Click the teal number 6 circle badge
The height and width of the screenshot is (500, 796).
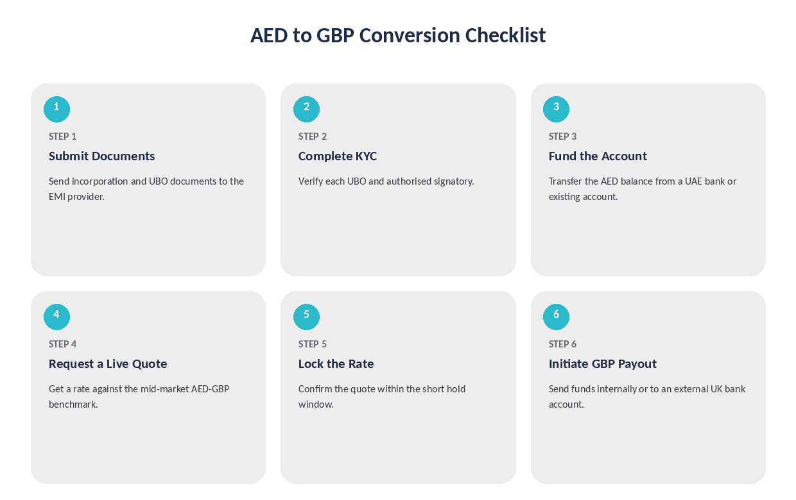pos(556,317)
